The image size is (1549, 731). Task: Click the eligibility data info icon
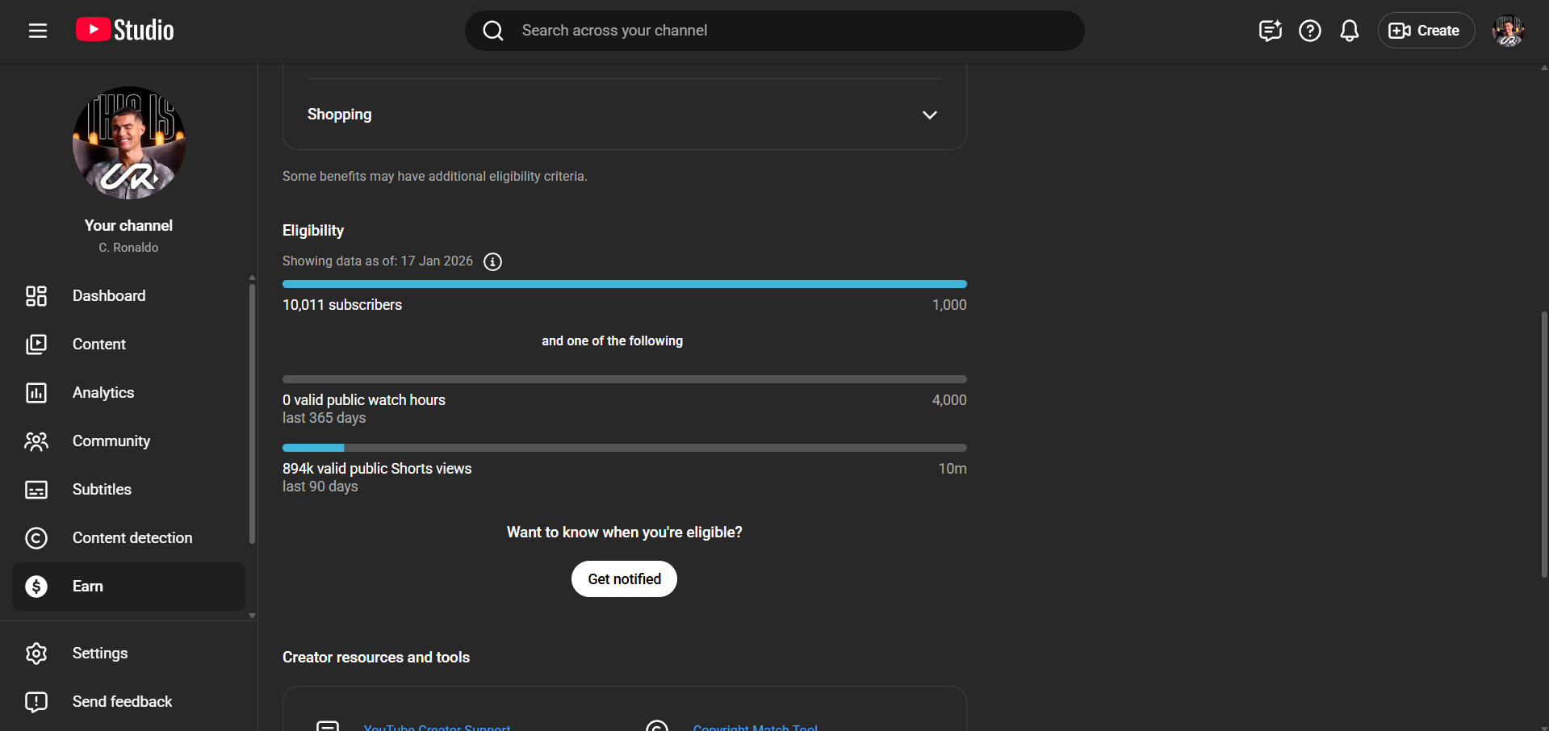click(492, 261)
